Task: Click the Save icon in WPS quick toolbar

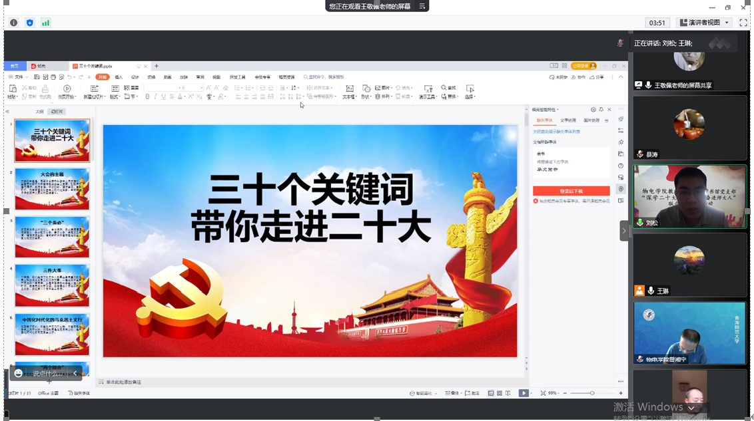Action: tap(37, 76)
